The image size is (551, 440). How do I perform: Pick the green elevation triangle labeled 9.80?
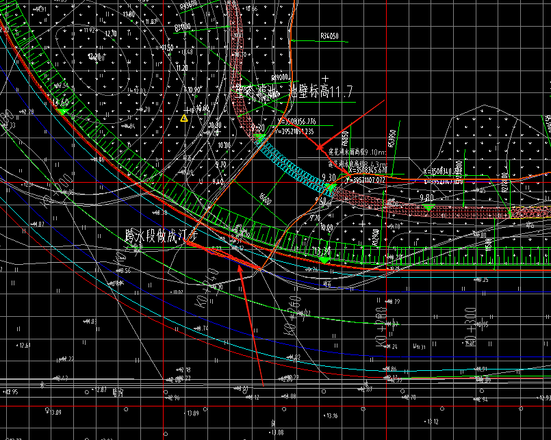(x=428, y=207)
